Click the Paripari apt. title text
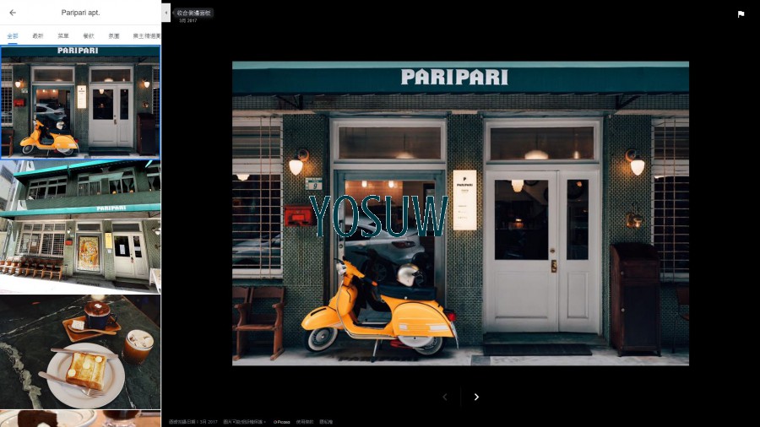This screenshot has width=760, height=427. 80,13
